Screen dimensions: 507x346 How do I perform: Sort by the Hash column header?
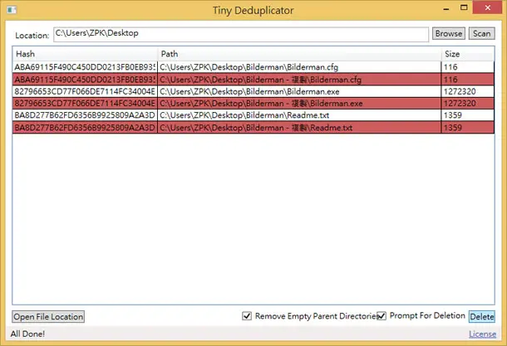click(x=86, y=54)
